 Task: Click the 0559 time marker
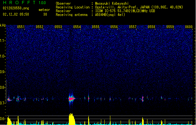tap(170, 27)
